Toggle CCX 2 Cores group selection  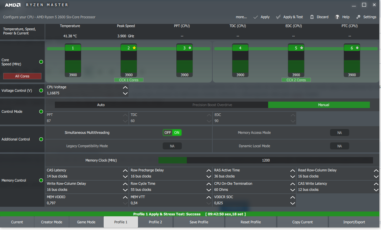(x=296, y=80)
